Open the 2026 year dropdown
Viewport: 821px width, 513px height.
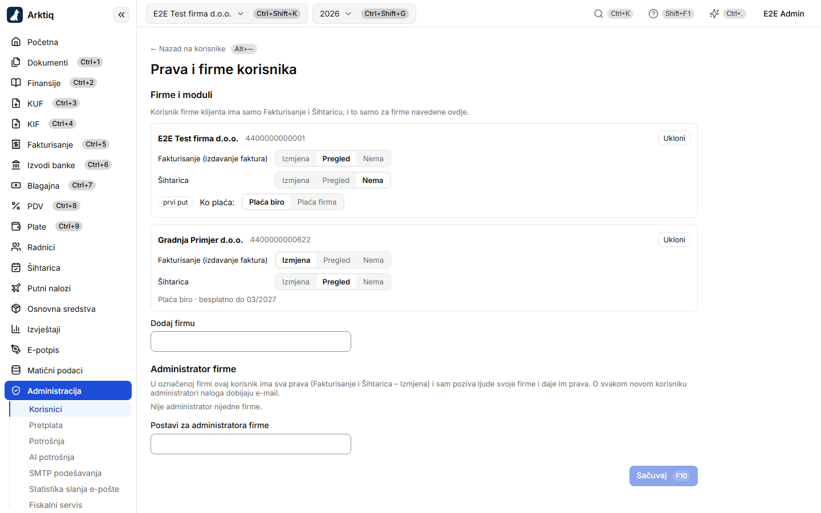tap(364, 14)
